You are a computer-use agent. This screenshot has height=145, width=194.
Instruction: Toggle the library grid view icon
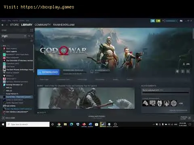[32, 30]
